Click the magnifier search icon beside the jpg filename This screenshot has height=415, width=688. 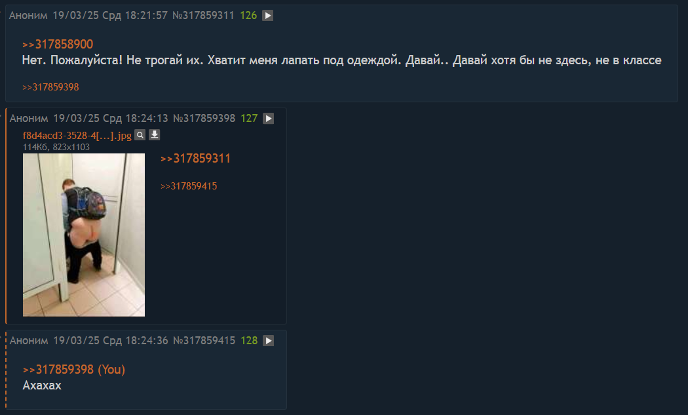coord(140,135)
